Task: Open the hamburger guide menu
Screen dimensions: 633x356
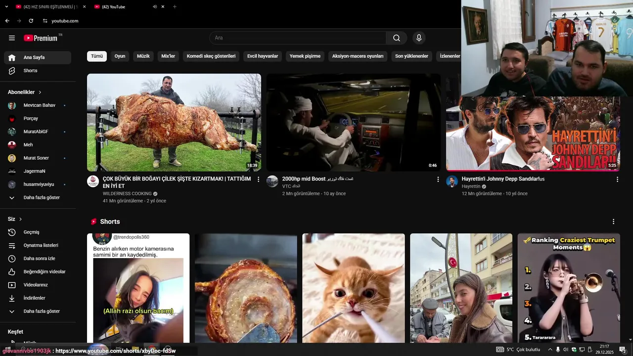Action: coord(12,38)
